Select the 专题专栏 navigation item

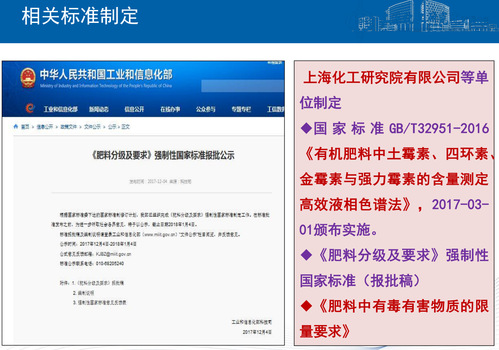point(242,109)
